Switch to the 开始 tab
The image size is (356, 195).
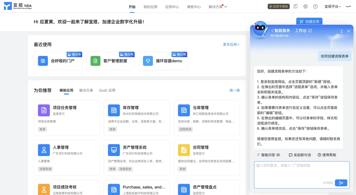(132, 7)
